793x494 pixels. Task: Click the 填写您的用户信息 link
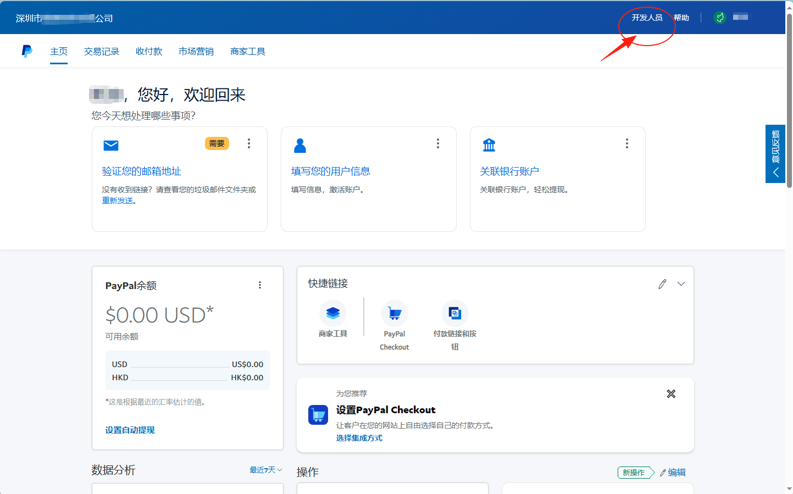(330, 171)
